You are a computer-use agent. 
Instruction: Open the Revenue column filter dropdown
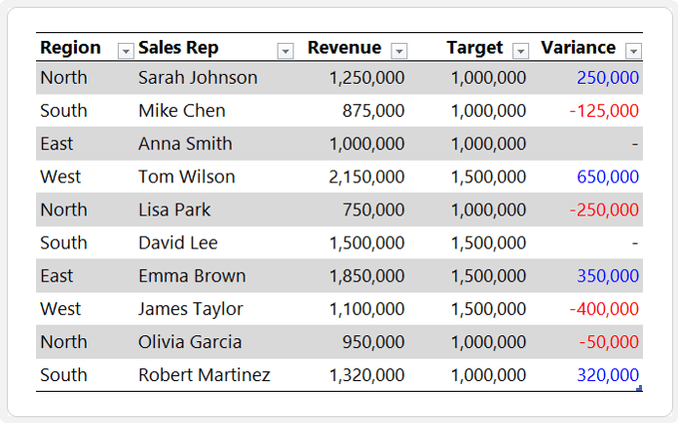click(399, 52)
